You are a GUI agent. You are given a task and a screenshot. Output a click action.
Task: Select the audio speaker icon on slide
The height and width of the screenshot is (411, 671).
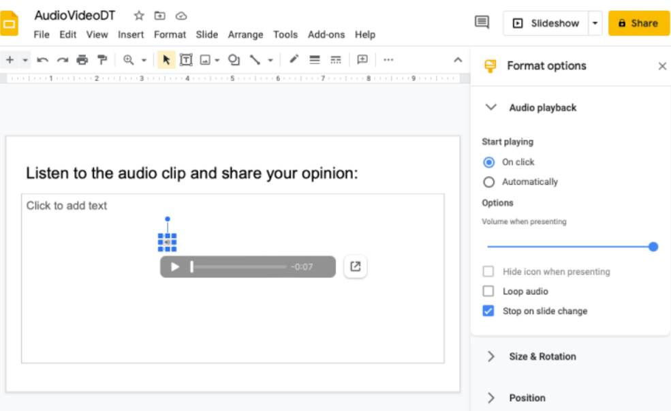(x=168, y=243)
